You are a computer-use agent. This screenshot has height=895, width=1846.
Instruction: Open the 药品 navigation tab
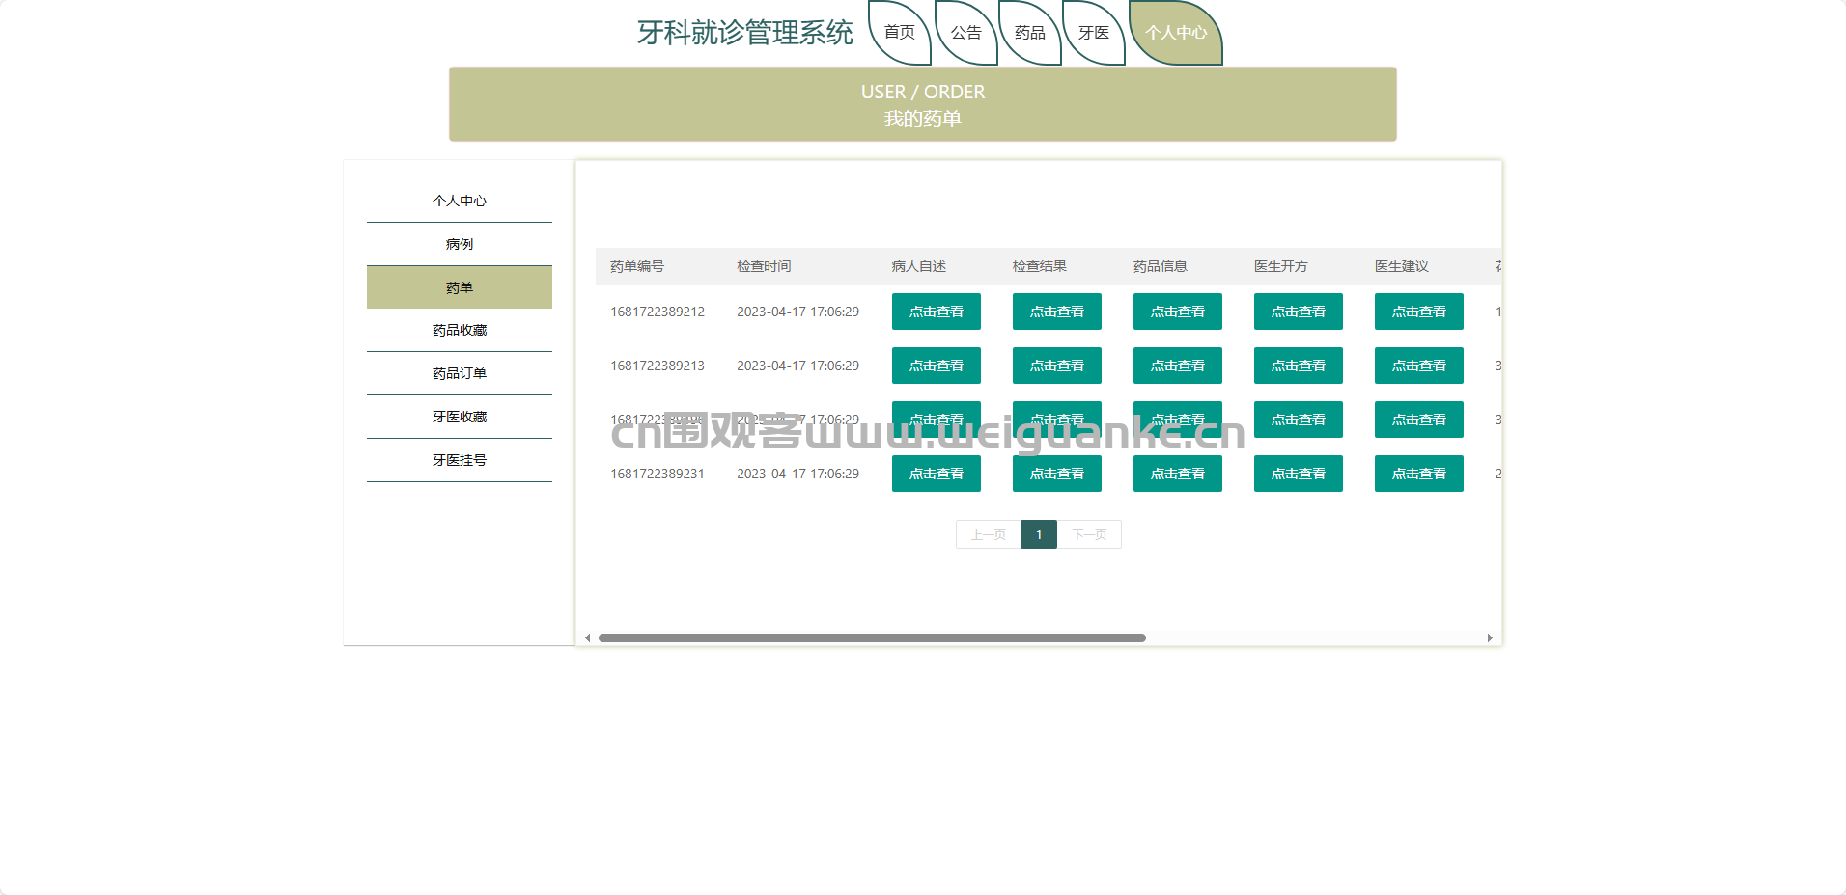tap(1030, 33)
